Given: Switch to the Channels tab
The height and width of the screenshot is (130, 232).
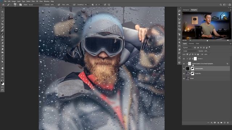Looking at the screenshot, I should point(191,44).
